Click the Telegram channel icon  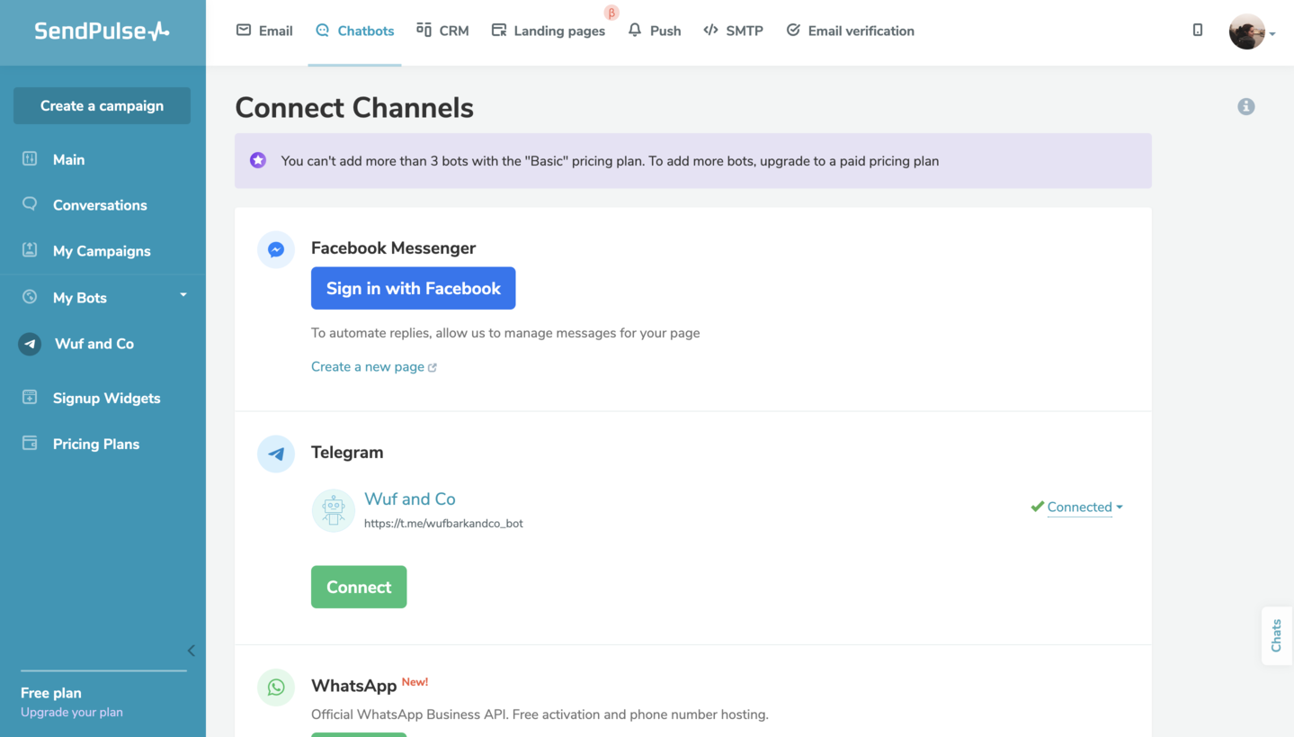pyautogui.click(x=276, y=454)
